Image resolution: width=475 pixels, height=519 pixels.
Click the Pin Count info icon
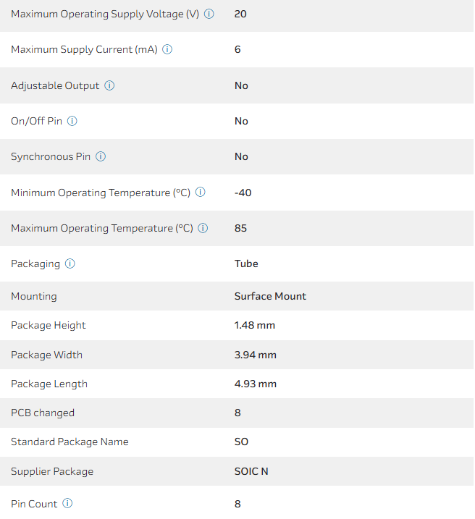coord(67,503)
